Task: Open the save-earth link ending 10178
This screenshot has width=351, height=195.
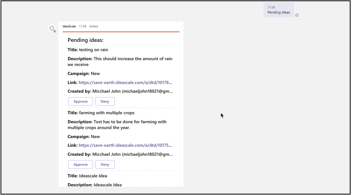Action: coord(125,83)
